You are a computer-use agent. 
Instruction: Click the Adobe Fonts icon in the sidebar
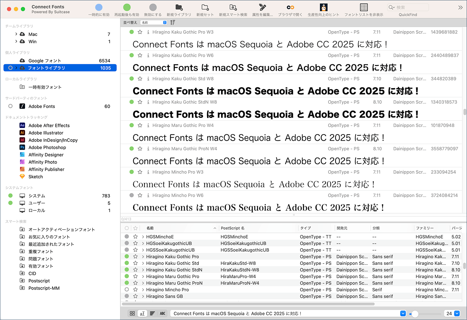coord(22,106)
